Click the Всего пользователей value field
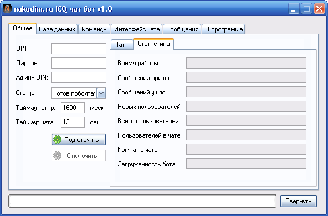This screenshot has height=216, width=328. point(246,120)
